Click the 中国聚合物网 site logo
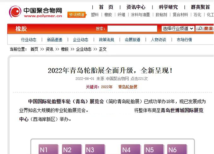Image resolution: width=214 pixels, height=154 pixels. (35, 12)
